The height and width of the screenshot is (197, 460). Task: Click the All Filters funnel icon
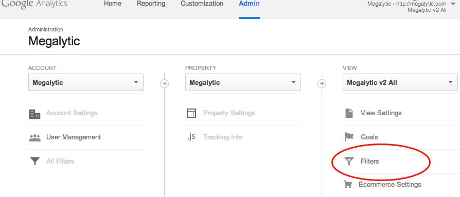coord(35,161)
